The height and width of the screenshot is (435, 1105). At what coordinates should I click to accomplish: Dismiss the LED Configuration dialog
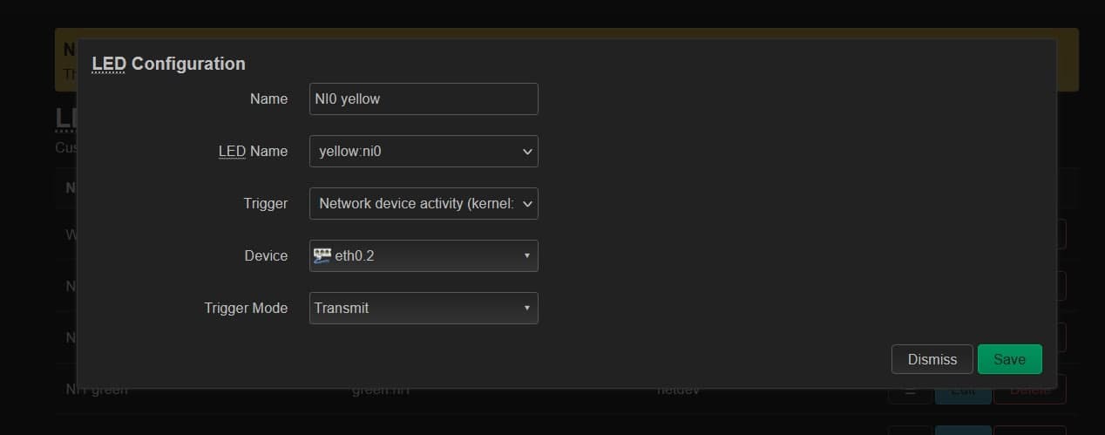point(932,359)
